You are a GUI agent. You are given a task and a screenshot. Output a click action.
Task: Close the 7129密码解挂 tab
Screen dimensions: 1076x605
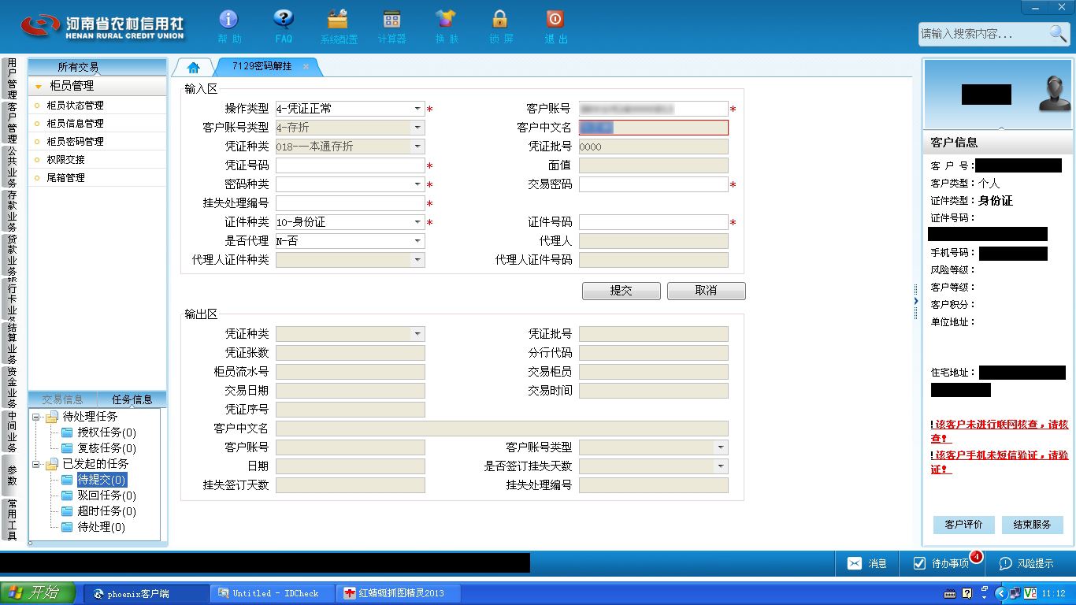point(306,67)
